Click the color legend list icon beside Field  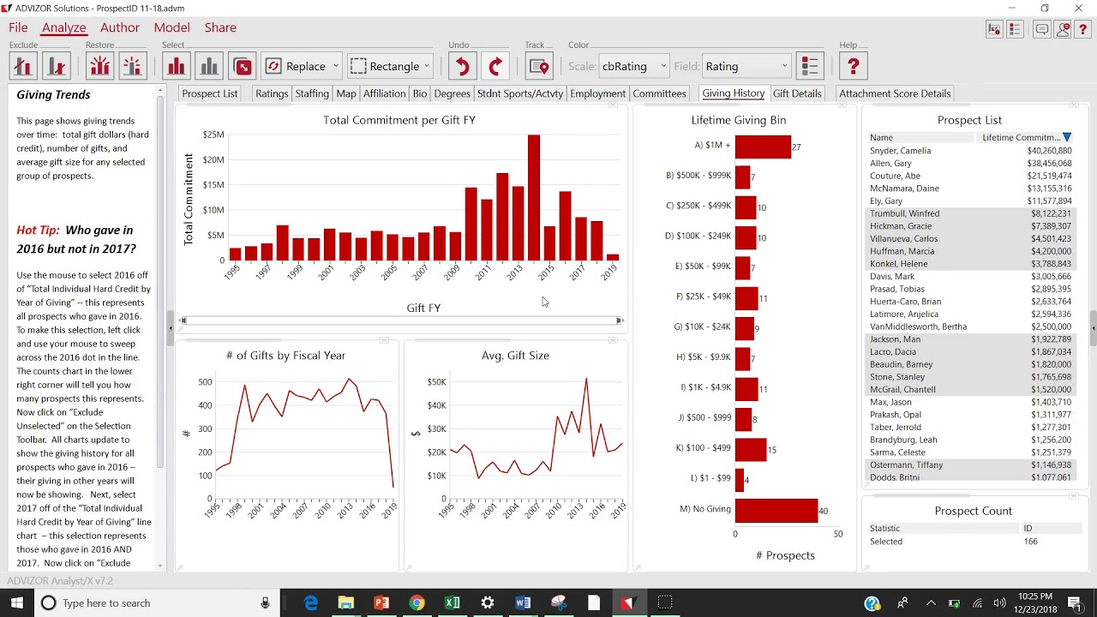pos(810,66)
